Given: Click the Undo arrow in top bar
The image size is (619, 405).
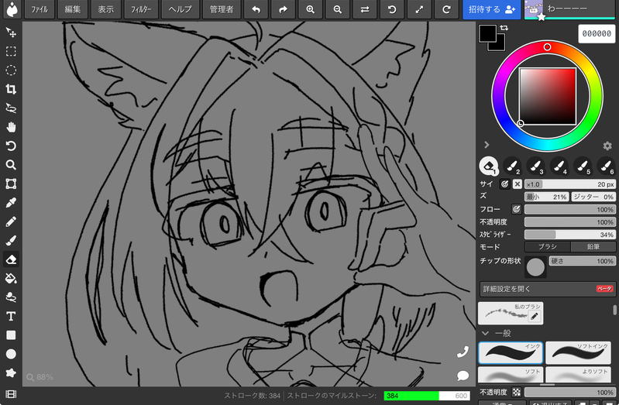Looking at the screenshot, I should 256,9.
